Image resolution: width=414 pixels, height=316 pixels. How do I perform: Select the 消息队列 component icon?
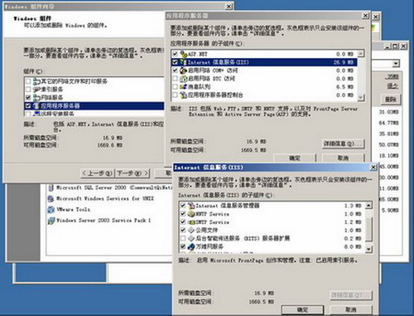184,87
